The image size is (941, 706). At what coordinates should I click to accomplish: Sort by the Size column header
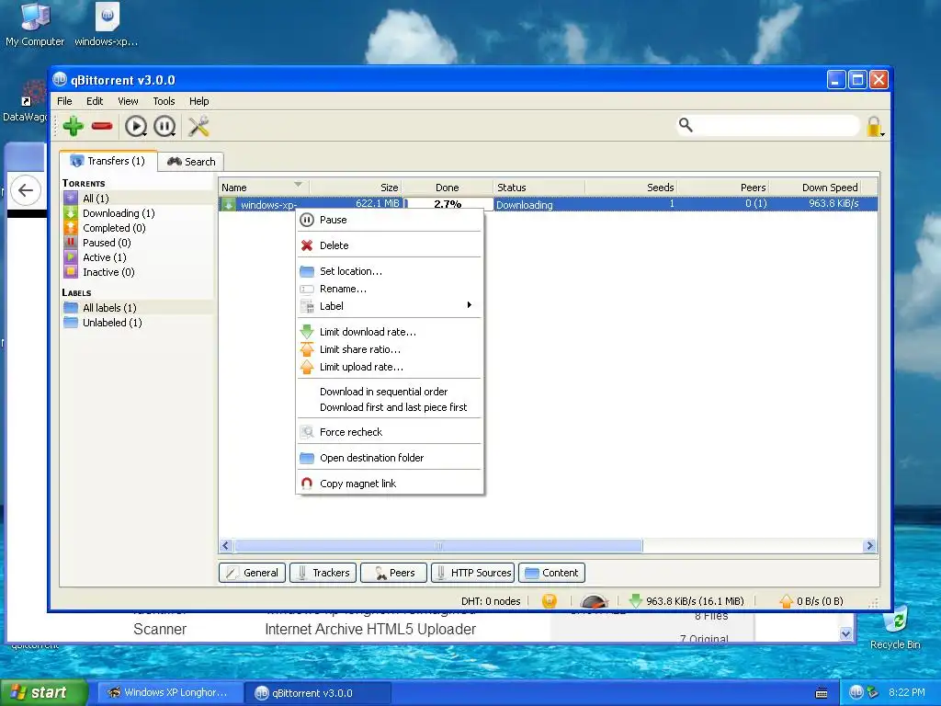pyautogui.click(x=356, y=188)
